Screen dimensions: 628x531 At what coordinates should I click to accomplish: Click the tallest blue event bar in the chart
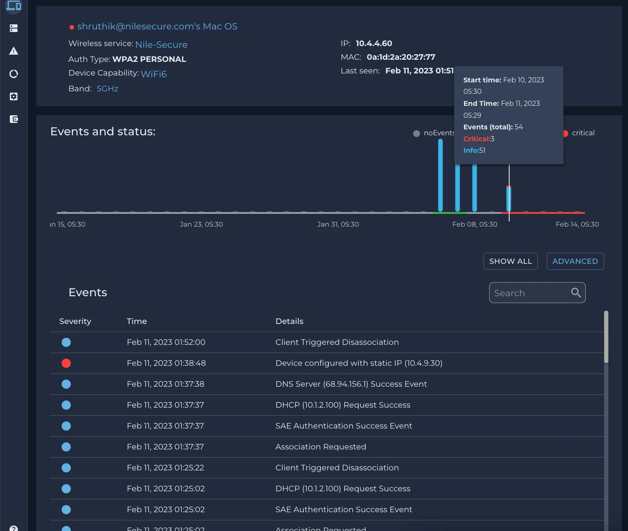440,175
